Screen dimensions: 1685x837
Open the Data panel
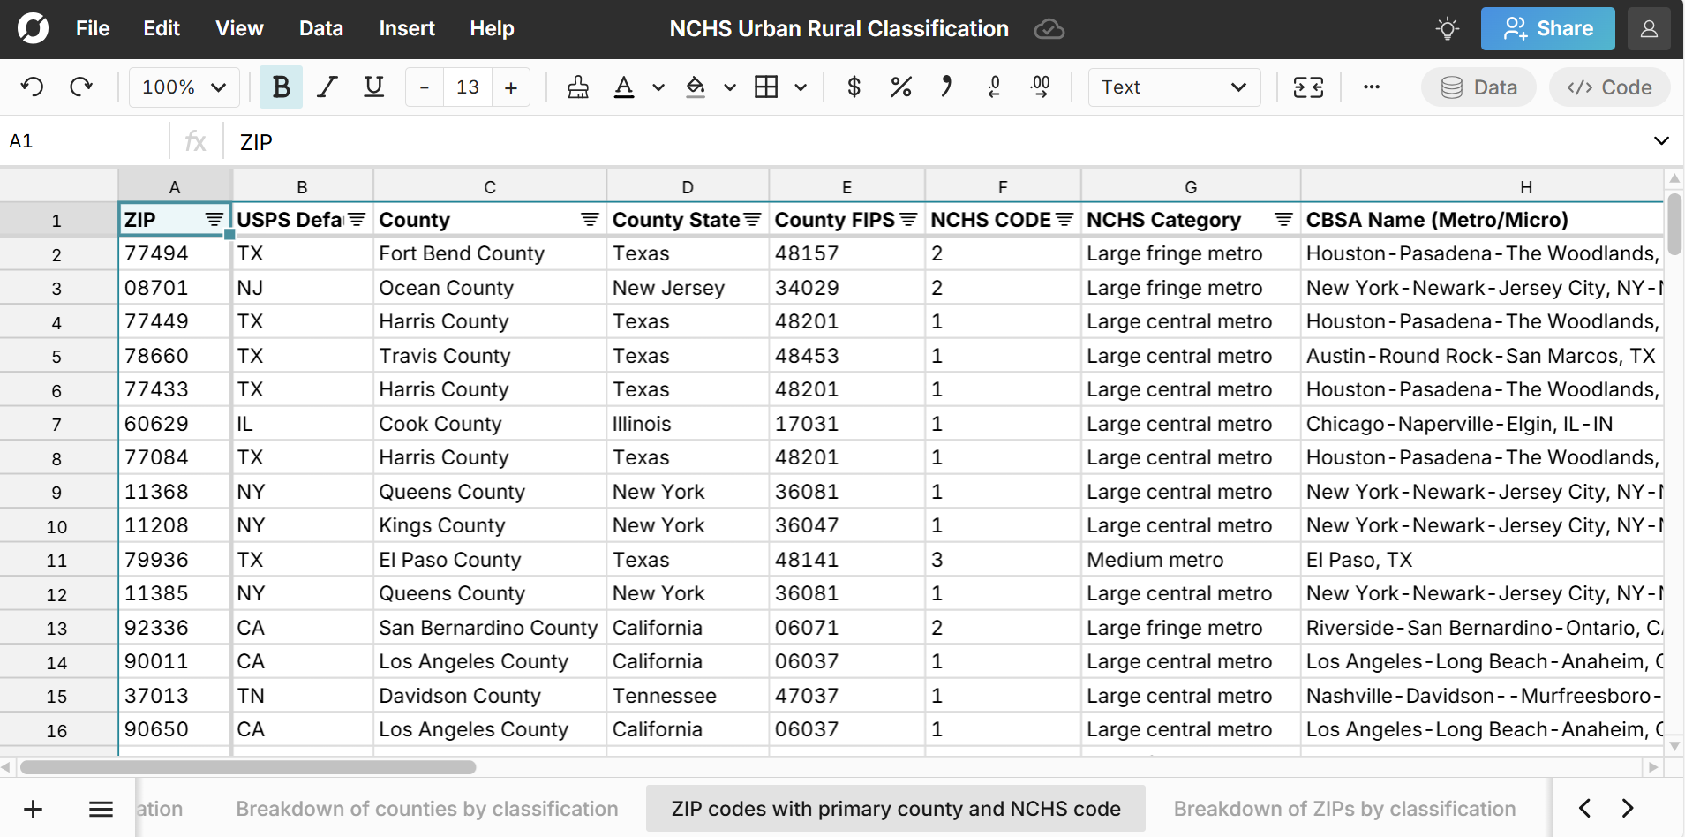coord(1478,87)
